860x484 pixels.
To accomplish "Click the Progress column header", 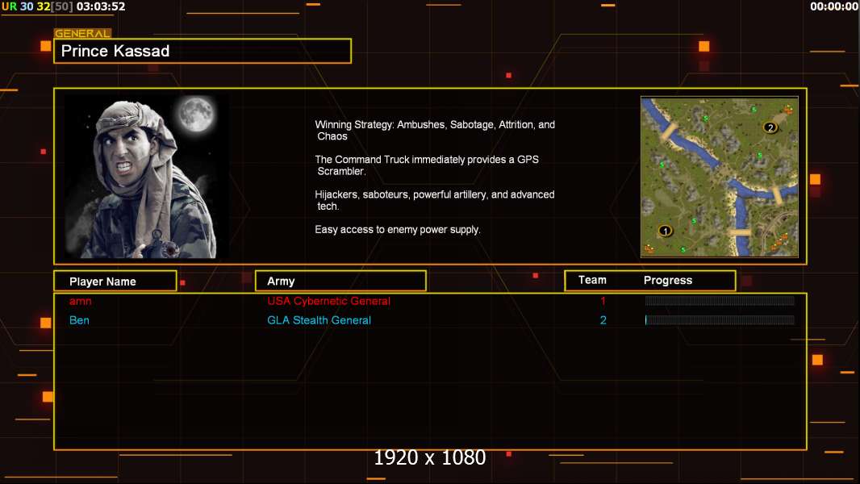I will click(x=667, y=280).
